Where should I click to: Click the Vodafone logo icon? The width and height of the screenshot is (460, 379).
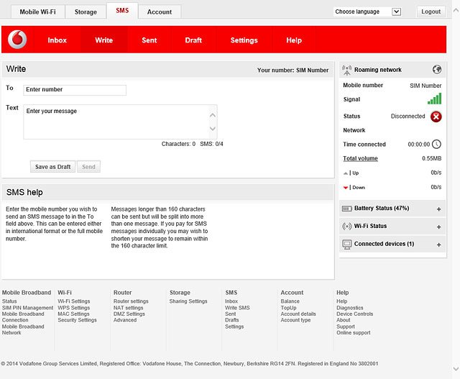click(17, 40)
